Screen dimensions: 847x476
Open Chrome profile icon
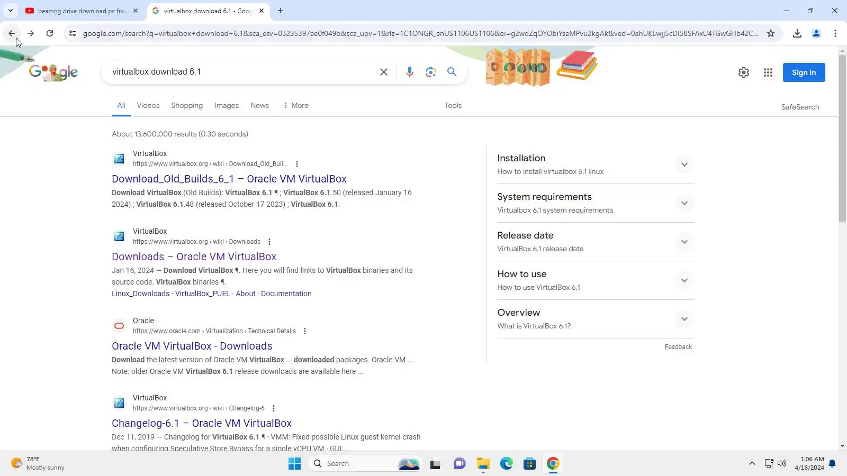tap(816, 33)
